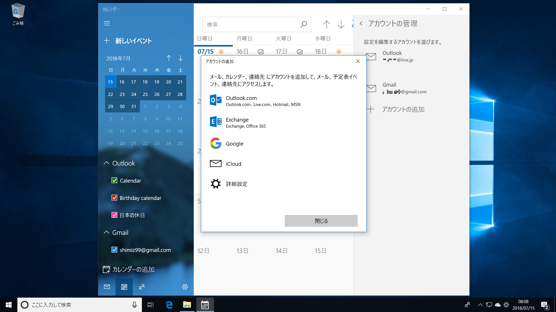Uncheck the Calendar checkbox

click(x=114, y=181)
